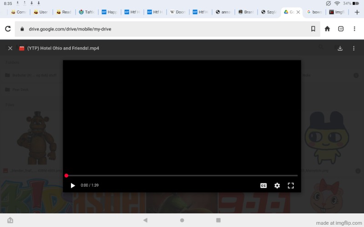Close the active Google Drive tab
The width and height of the screenshot is (364, 227).
[298, 12]
